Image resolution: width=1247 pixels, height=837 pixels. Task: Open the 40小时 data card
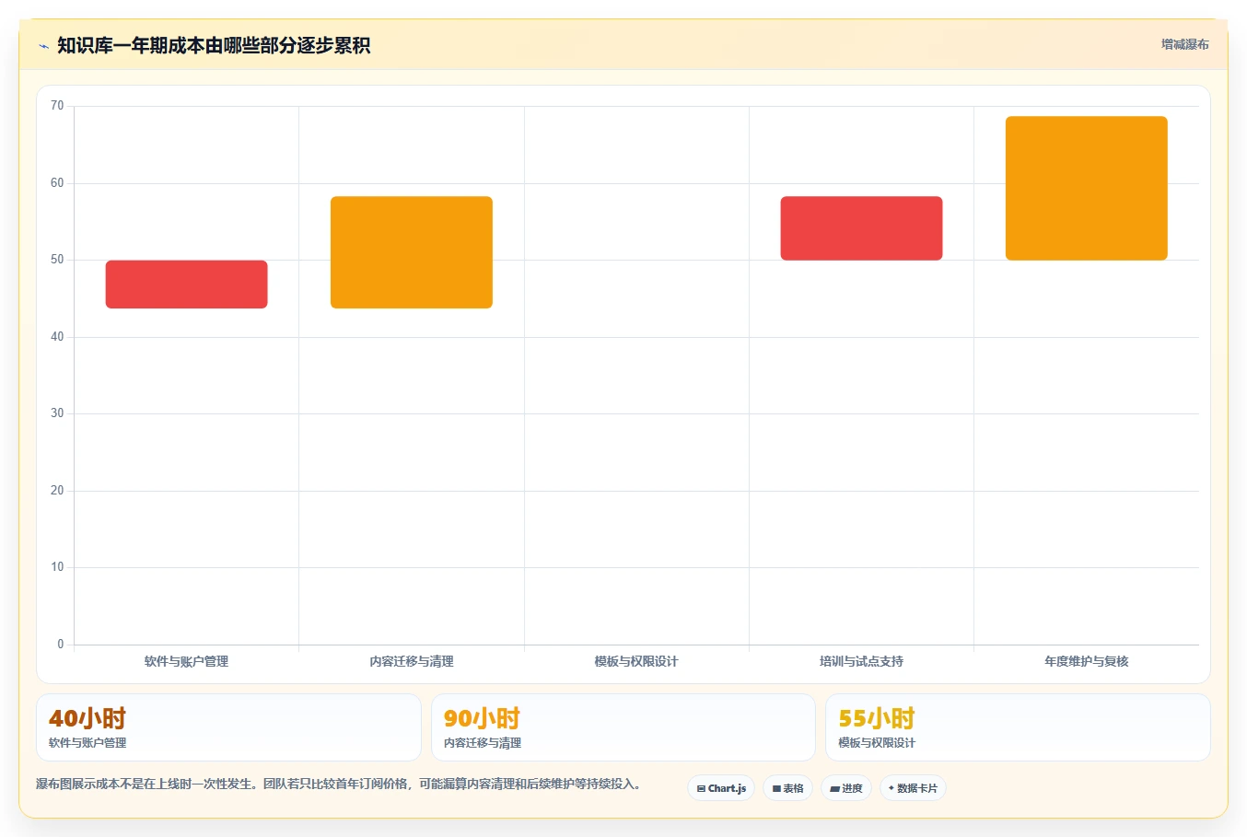coord(228,727)
